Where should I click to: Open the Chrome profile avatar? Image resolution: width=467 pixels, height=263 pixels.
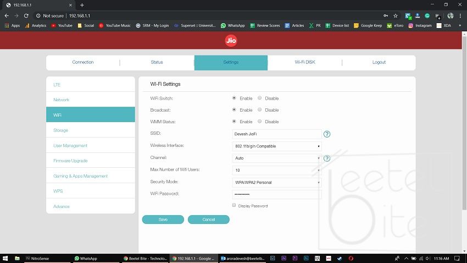tap(451, 15)
